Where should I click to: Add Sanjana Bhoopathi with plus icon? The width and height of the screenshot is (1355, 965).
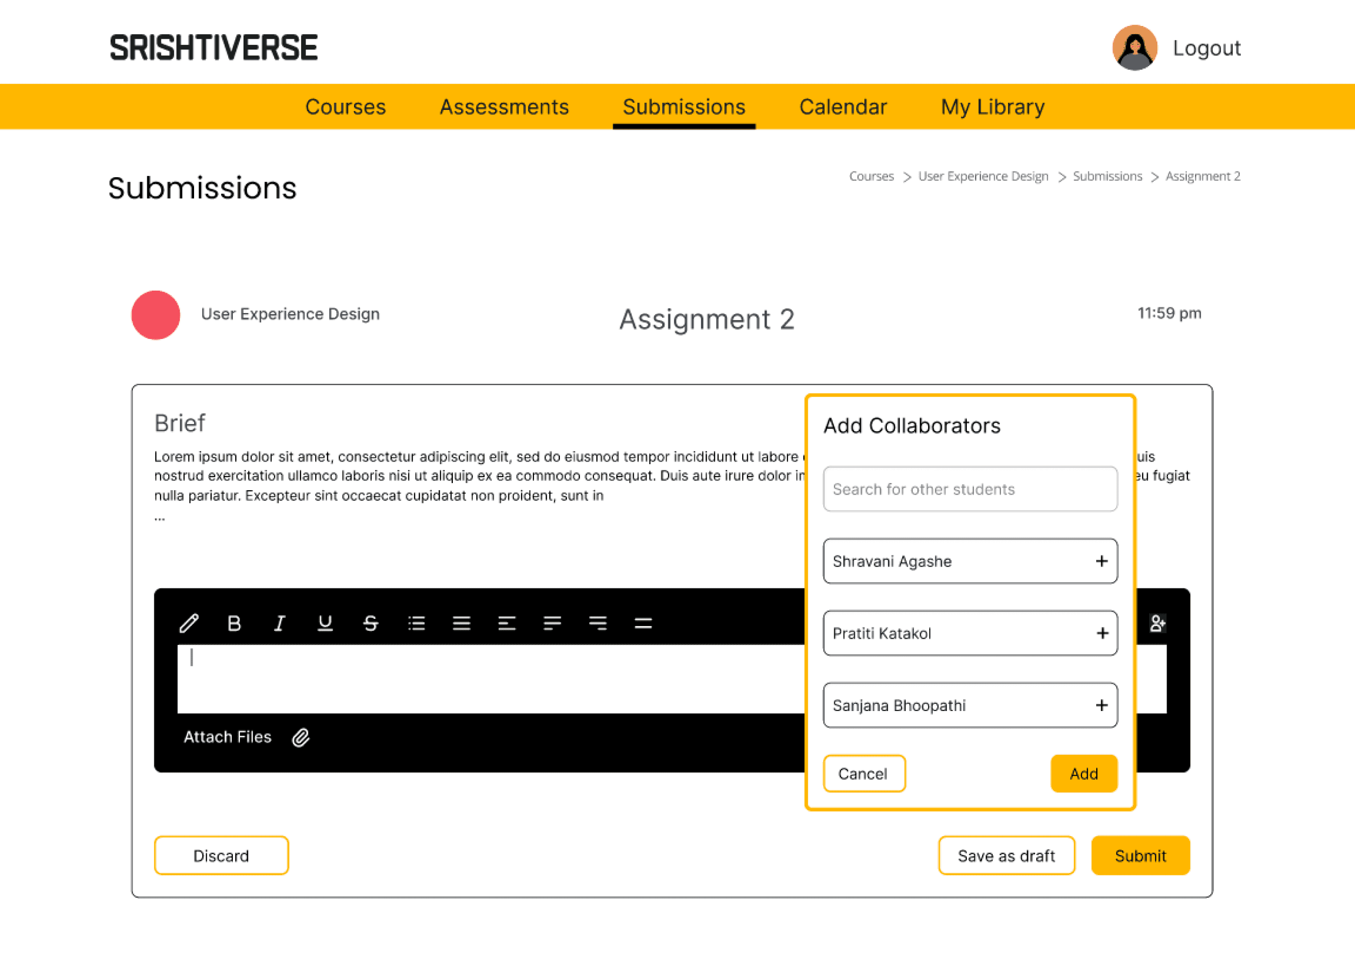pos(1101,705)
